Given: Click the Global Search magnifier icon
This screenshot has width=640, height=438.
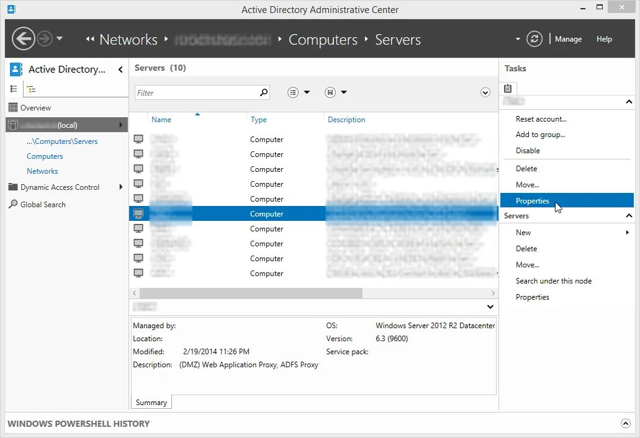Looking at the screenshot, I should [x=13, y=204].
